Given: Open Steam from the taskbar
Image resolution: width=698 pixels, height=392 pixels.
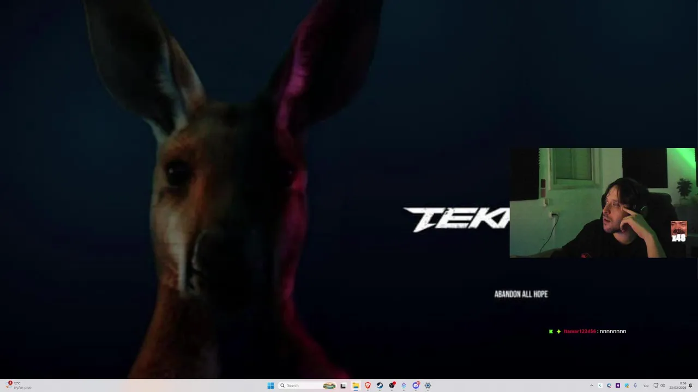Looking at the screenshot, I should [380, 385].
